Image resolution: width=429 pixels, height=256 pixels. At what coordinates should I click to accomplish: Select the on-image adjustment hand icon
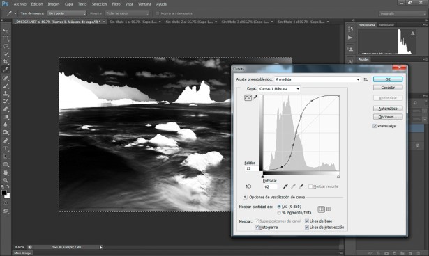pyautogui.click(x=248, y=186)
